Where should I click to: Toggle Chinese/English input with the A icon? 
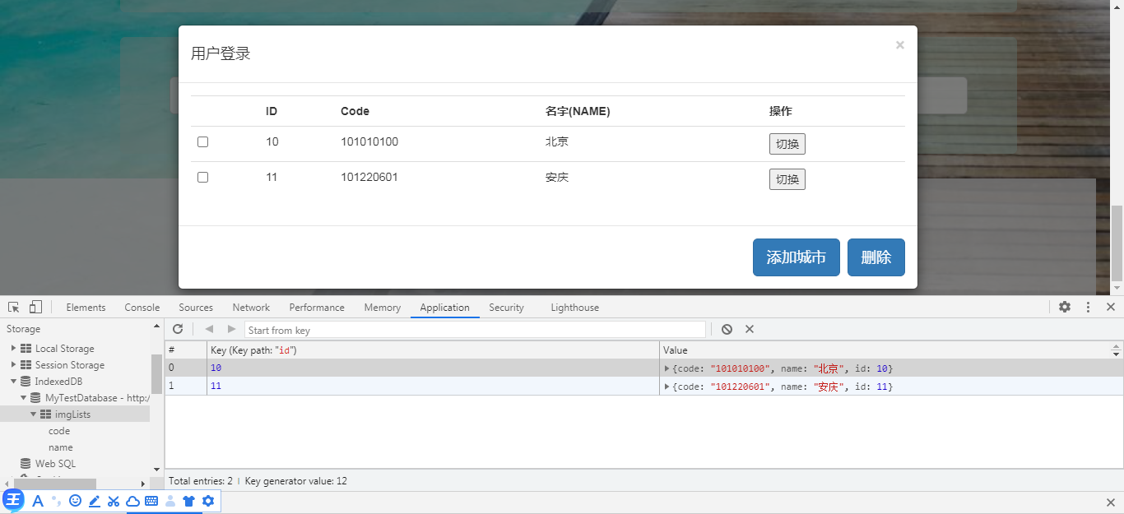pos(38,501)
